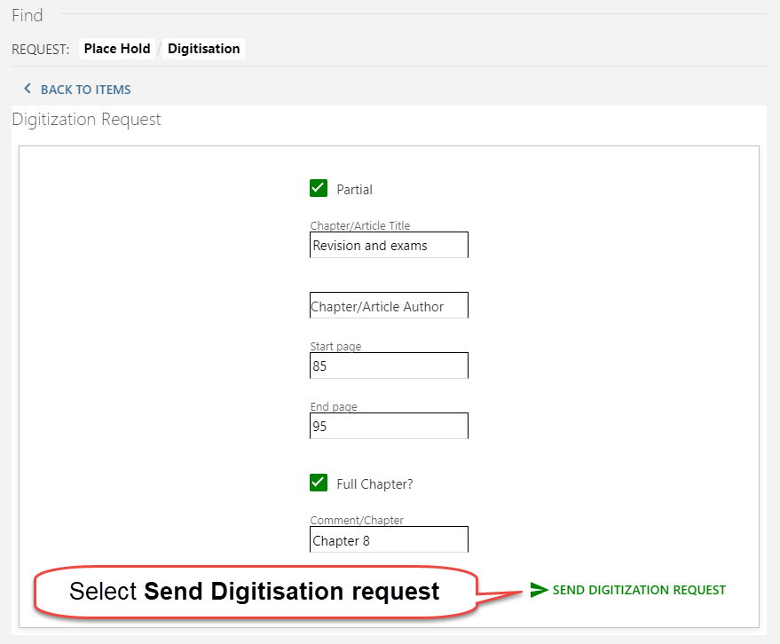Click into the Chapter/Article Author field

389,306
